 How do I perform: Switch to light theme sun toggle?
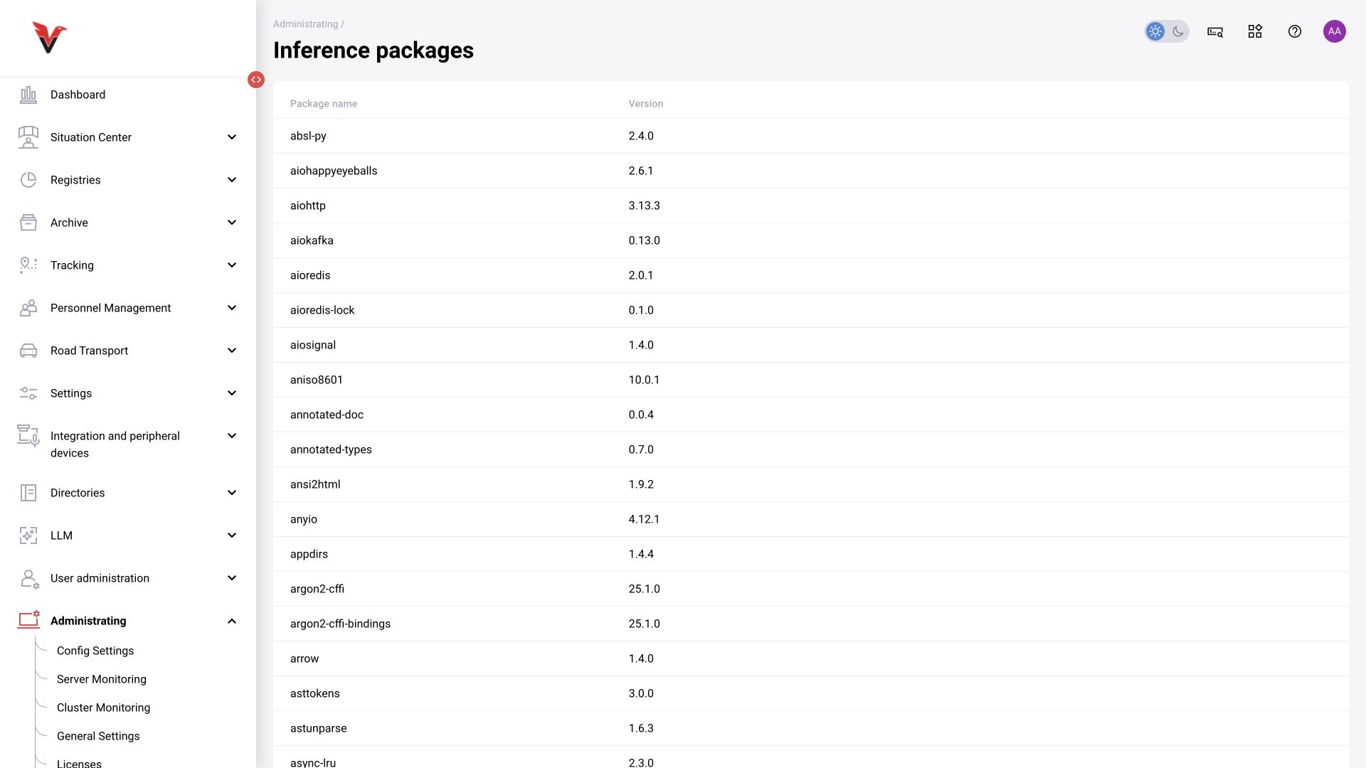1155,31
